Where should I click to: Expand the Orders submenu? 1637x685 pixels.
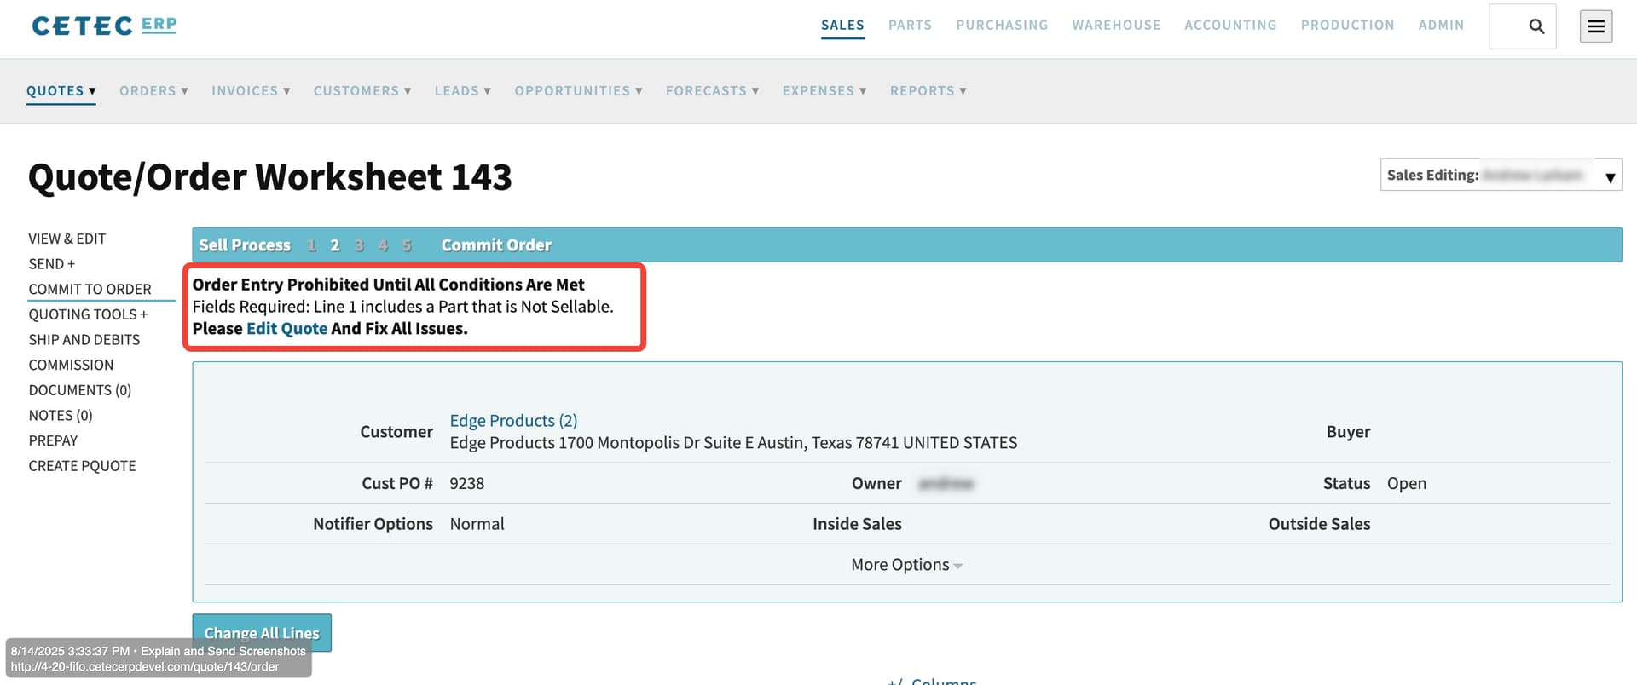click(x=153, y=91)
